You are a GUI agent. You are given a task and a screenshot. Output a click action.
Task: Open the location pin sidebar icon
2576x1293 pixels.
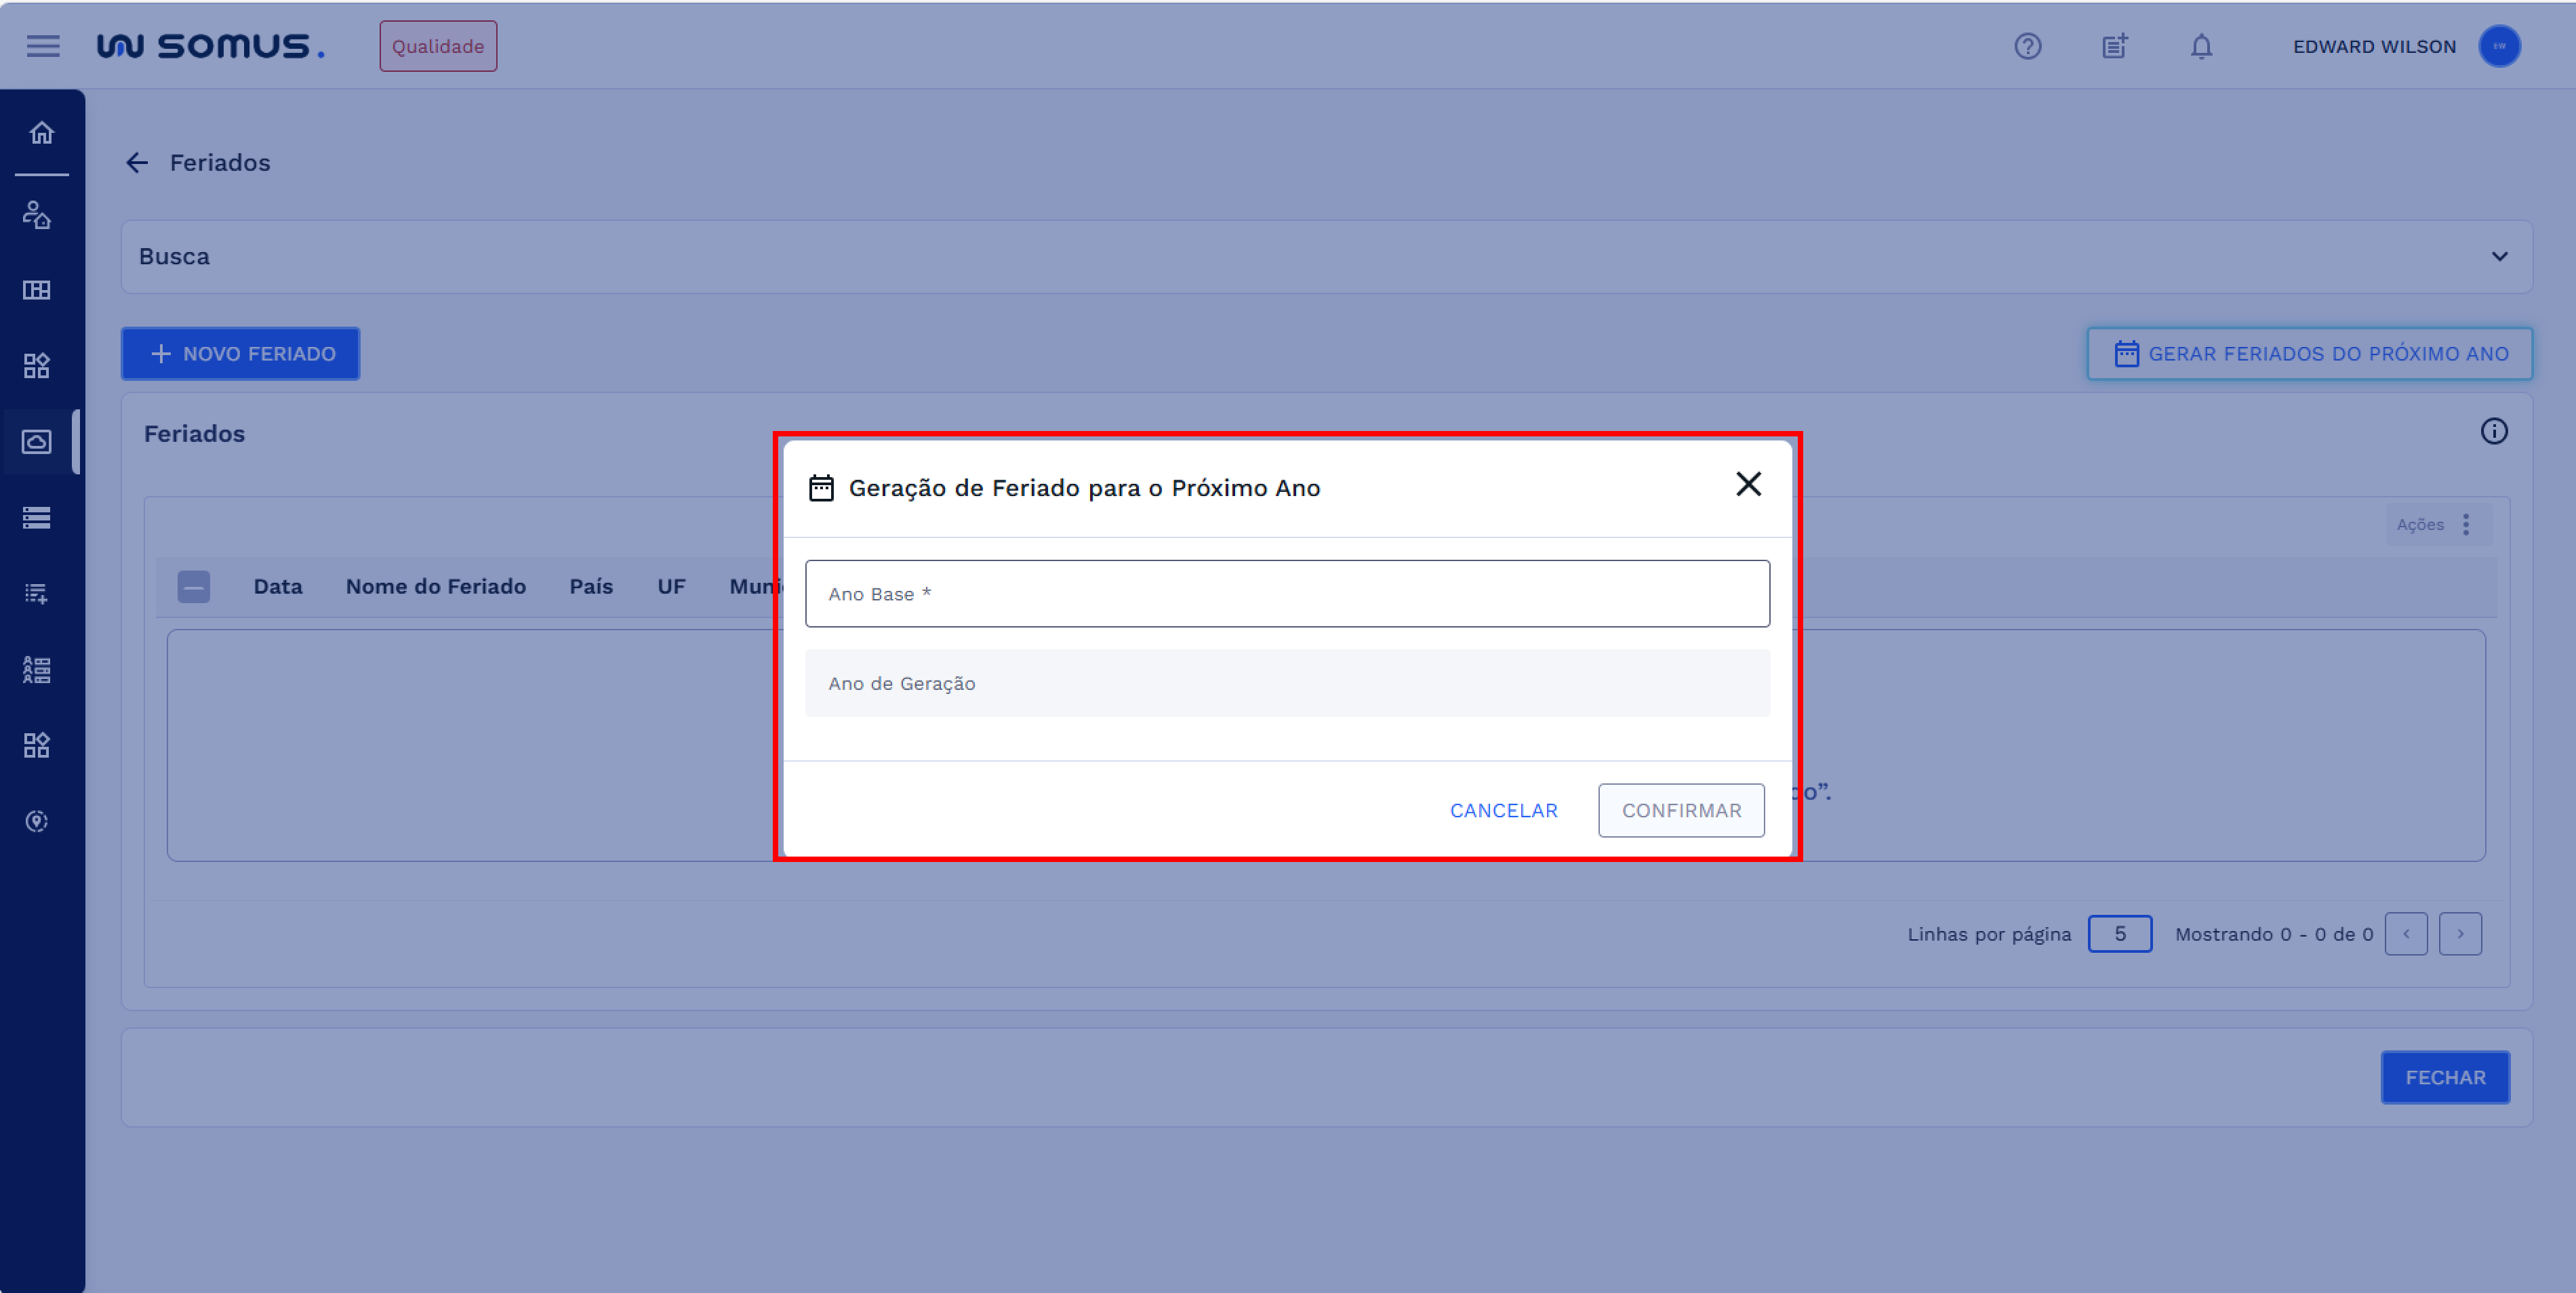(37, 821)
